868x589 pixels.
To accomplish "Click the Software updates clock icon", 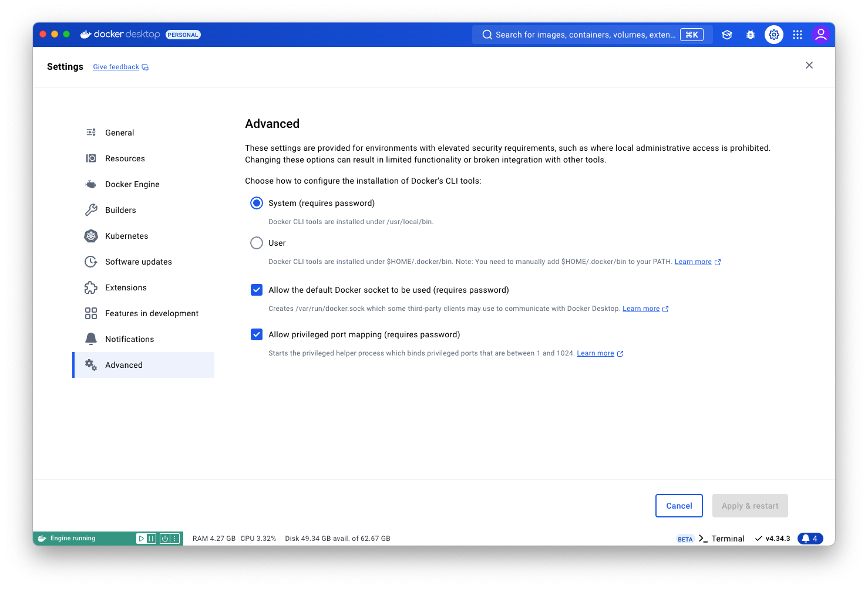I will (91, 262).
